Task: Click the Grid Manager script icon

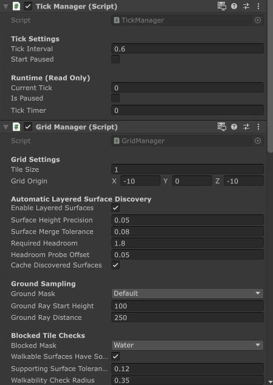Action: [x=16, y=127]
